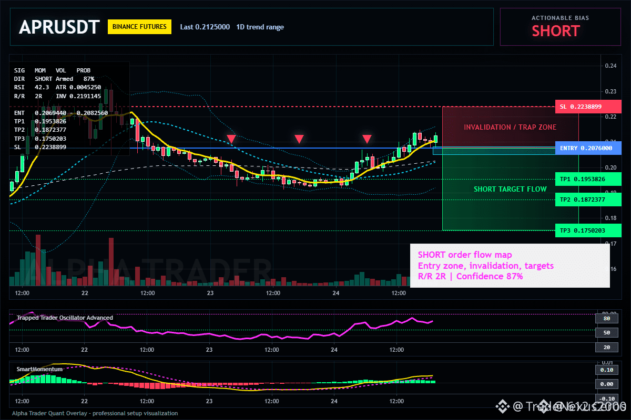Viewport: 631px width, 420px height.
Task: Click the DIR SHORT Armed 87% row
Action: [54, 79]
